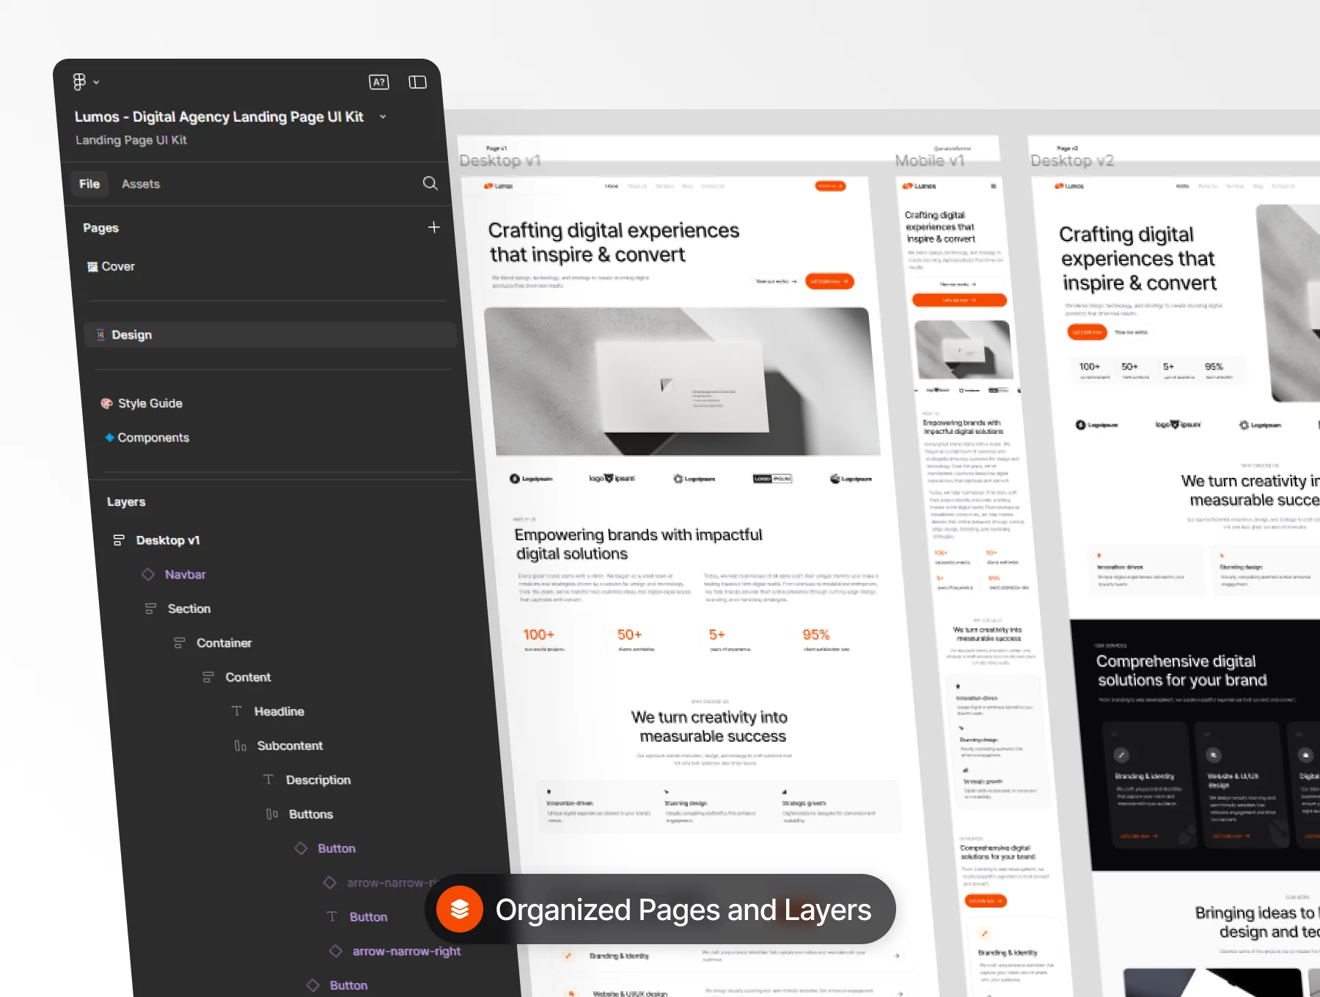Switch to the File tab
1320x997 pixels.
[x=89, y=184]
